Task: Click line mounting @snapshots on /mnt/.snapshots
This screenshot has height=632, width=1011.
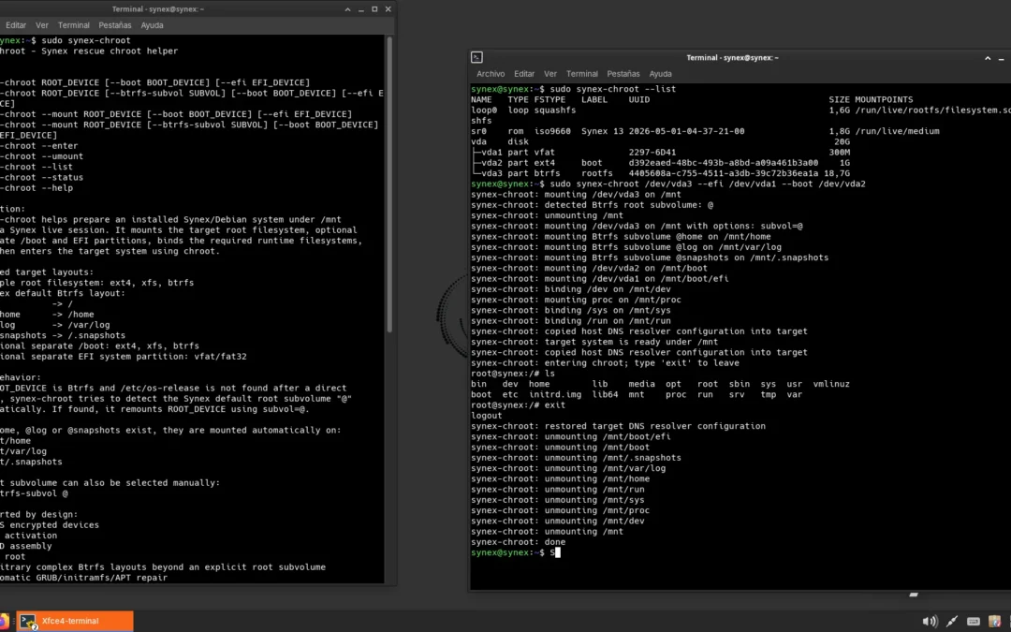Action: [650, 258]
